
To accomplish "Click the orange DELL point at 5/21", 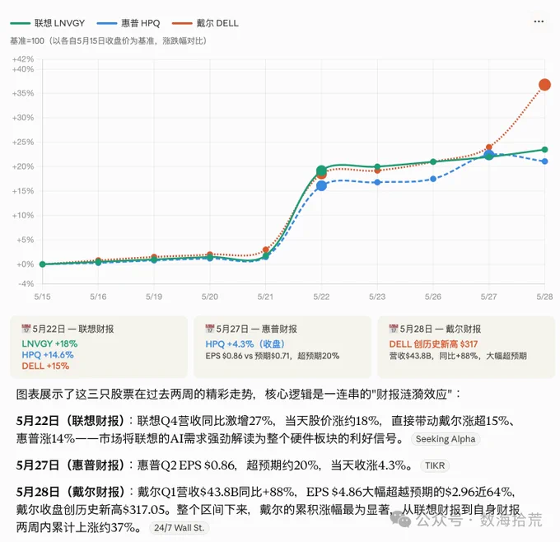I will 265,250.
